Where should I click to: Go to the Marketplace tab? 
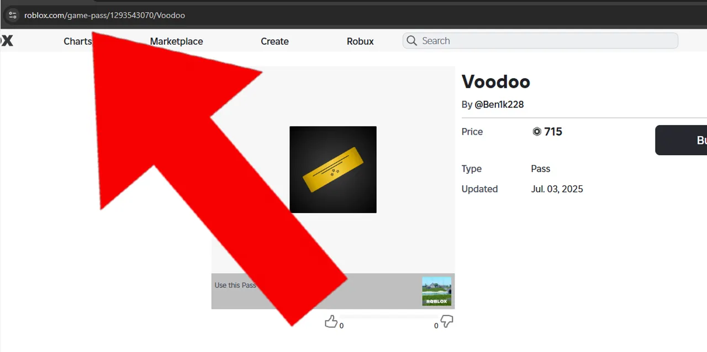click(x=176, y=41)
